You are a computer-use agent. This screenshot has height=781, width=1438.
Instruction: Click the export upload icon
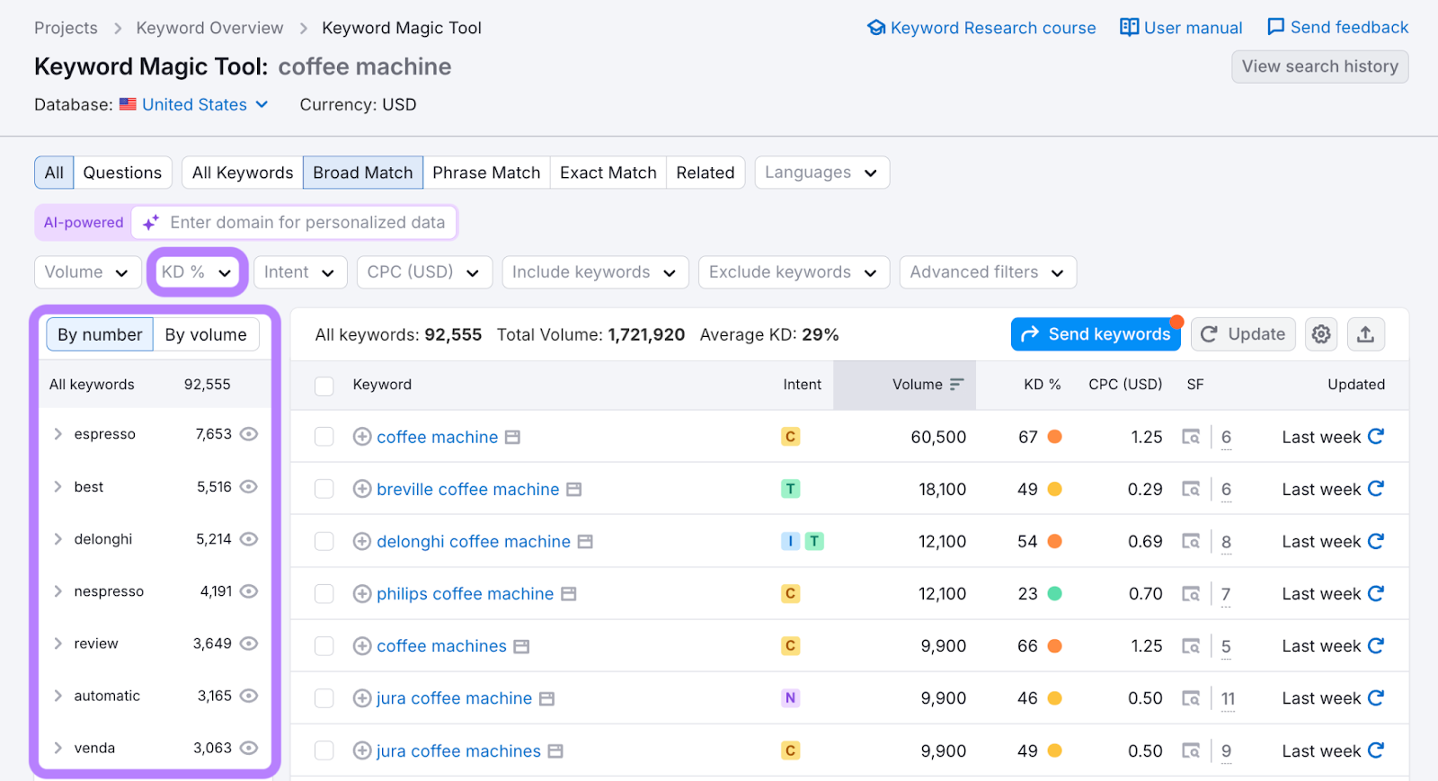[1365, 334]
